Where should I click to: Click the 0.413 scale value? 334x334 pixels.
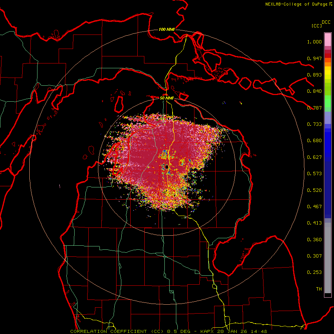pos(314,223)
